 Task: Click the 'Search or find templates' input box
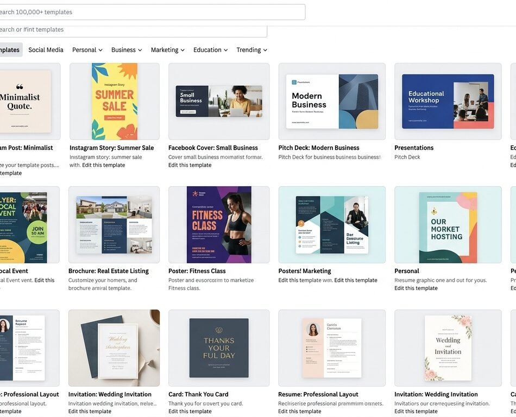(133, 30)
